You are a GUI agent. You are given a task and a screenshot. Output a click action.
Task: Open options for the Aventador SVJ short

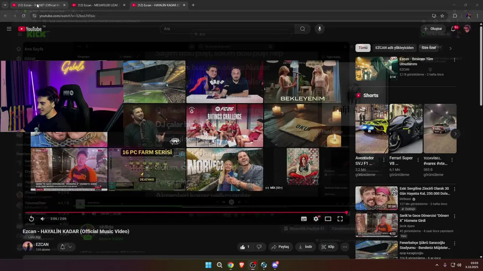click(x=384, y=160)
